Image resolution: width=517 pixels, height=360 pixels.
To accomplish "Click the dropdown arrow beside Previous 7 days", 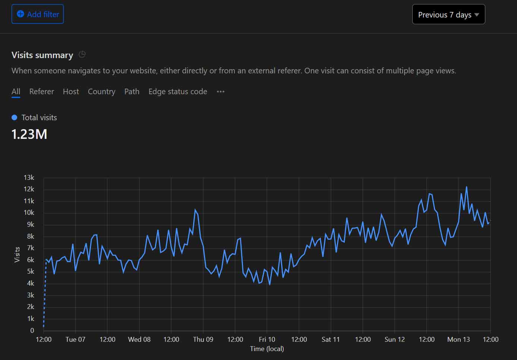I will 477,15.
